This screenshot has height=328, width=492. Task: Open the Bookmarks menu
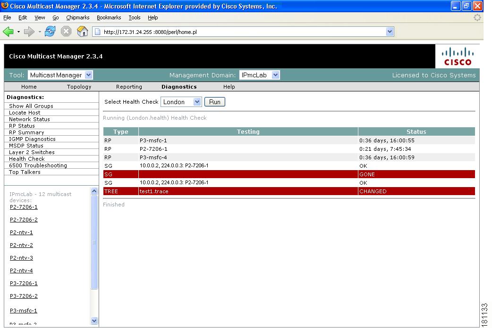109,17
